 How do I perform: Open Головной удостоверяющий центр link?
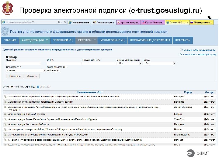(x=198, y=54)
